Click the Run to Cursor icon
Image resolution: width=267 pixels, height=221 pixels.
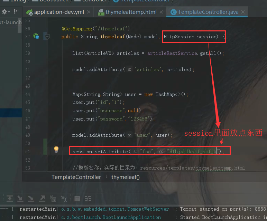(64, 199)
